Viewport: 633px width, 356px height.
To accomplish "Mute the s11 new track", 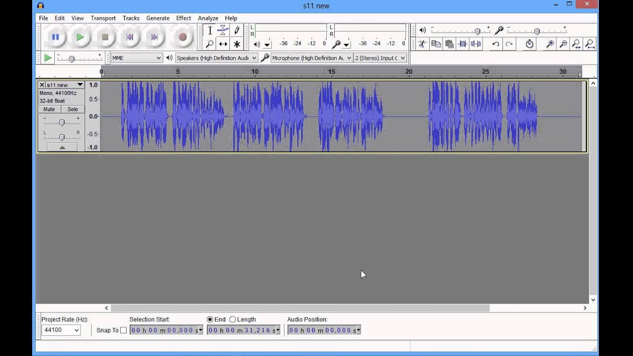I will click(x=49, y=109).
